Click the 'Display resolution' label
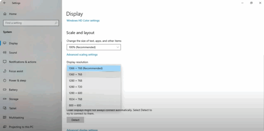264x131 pixels. coord(77,62)
